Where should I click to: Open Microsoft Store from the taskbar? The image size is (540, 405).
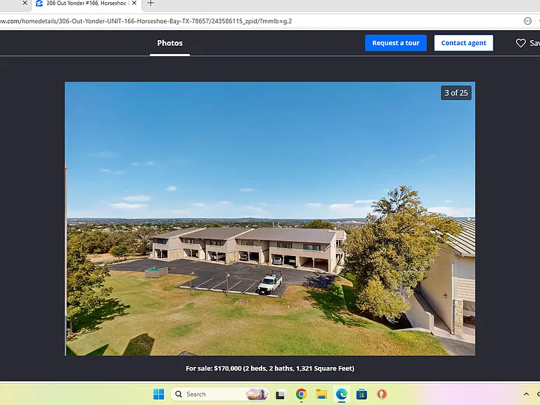361,394
